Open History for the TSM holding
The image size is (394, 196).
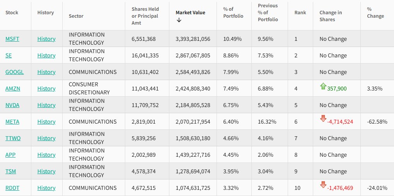pyautogui.click(x=46, y=171)
